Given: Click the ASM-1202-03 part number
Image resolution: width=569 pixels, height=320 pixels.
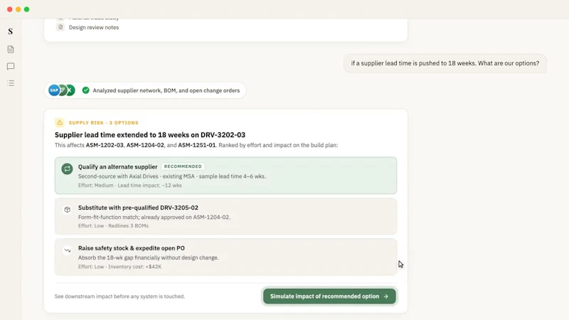Looking at the screenshot, I should pyautogui.click(x=105, y=145).
